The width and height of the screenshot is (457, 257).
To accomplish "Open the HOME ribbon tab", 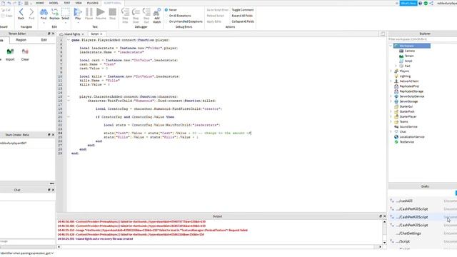I will click(40, 3).
